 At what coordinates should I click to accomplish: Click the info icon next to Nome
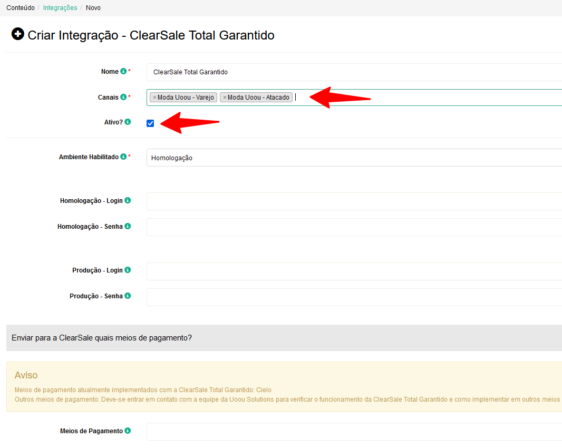click(x=123, y=71)
